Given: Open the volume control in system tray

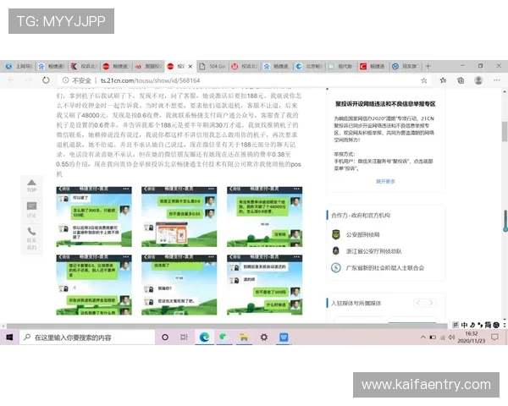Looking at the screenshot, I should 452,337.
